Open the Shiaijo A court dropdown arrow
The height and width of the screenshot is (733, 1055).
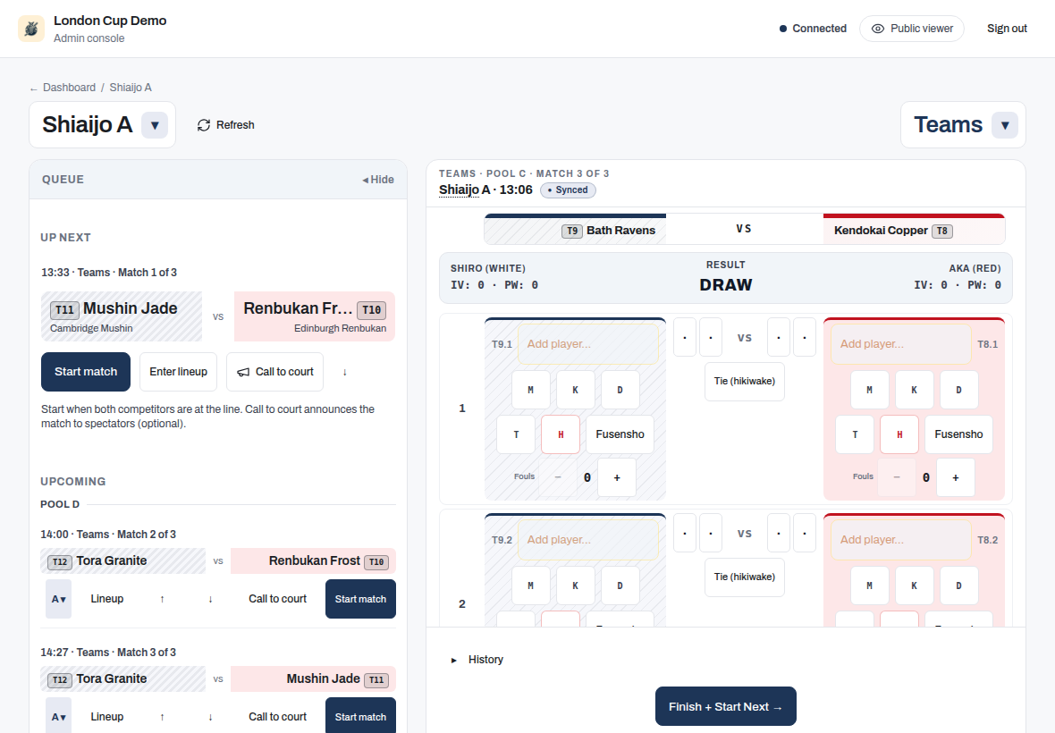[155, 125]
